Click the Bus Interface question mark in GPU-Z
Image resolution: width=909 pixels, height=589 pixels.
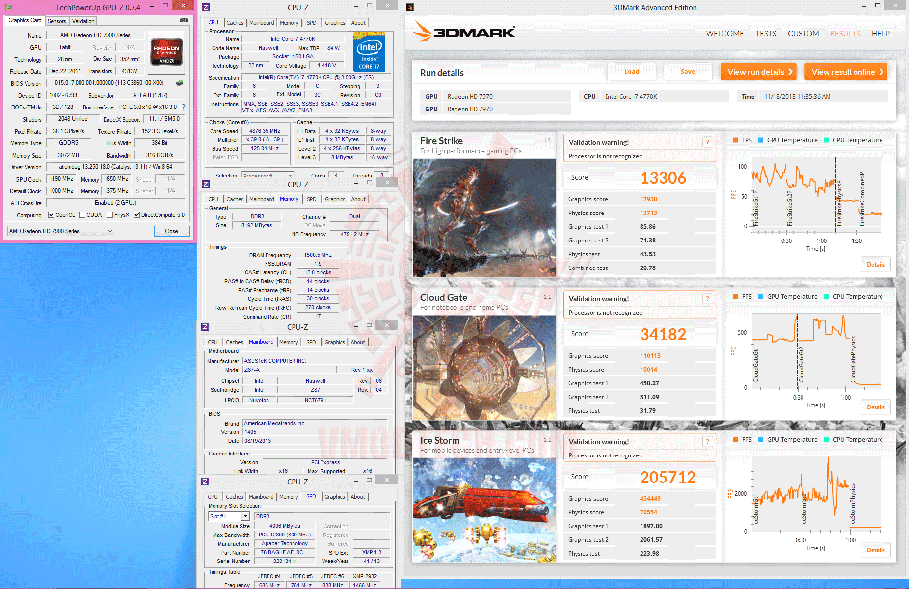point(184,107)
